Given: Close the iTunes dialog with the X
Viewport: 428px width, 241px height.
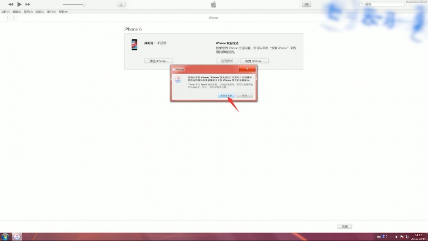Looking at the screenshot, I should pyautogui.click(x=247, y=69).
